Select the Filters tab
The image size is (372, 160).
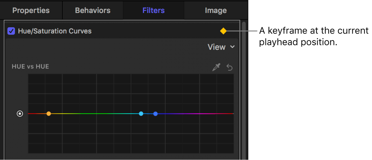coord(154,10)
